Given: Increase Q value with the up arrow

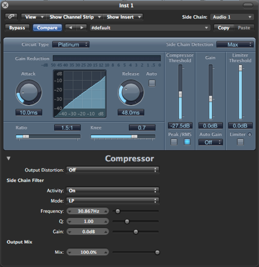Looking at the screenshot, I should (x=106, y=222).
